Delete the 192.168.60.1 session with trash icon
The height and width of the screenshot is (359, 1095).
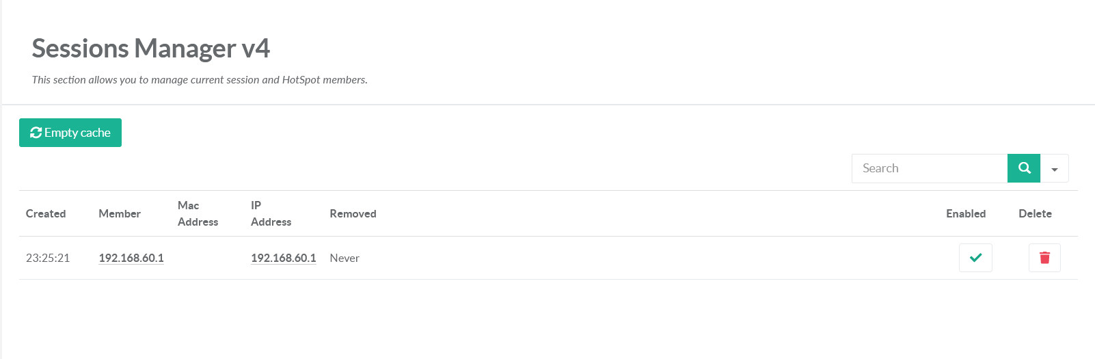point(1044,258)
